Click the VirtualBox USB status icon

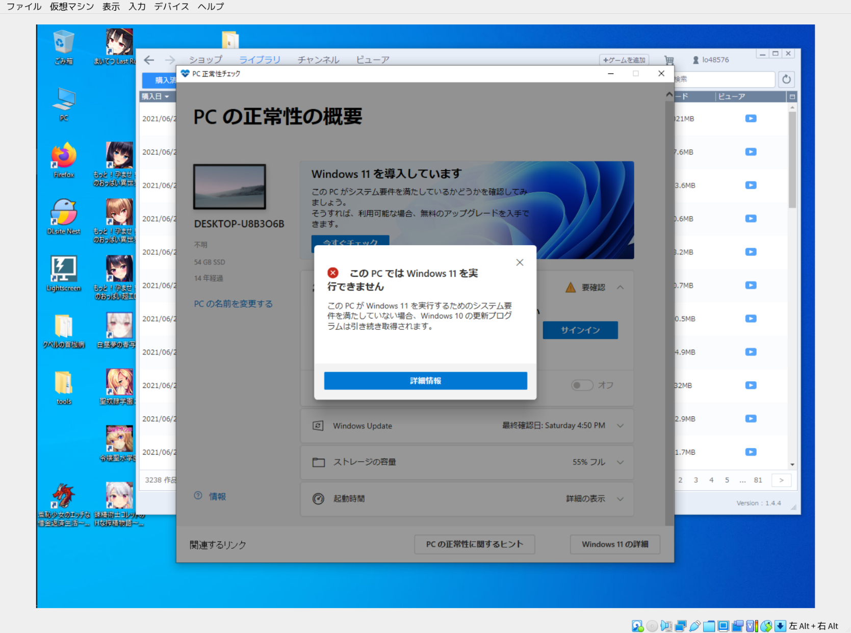[x=694, y=626]
